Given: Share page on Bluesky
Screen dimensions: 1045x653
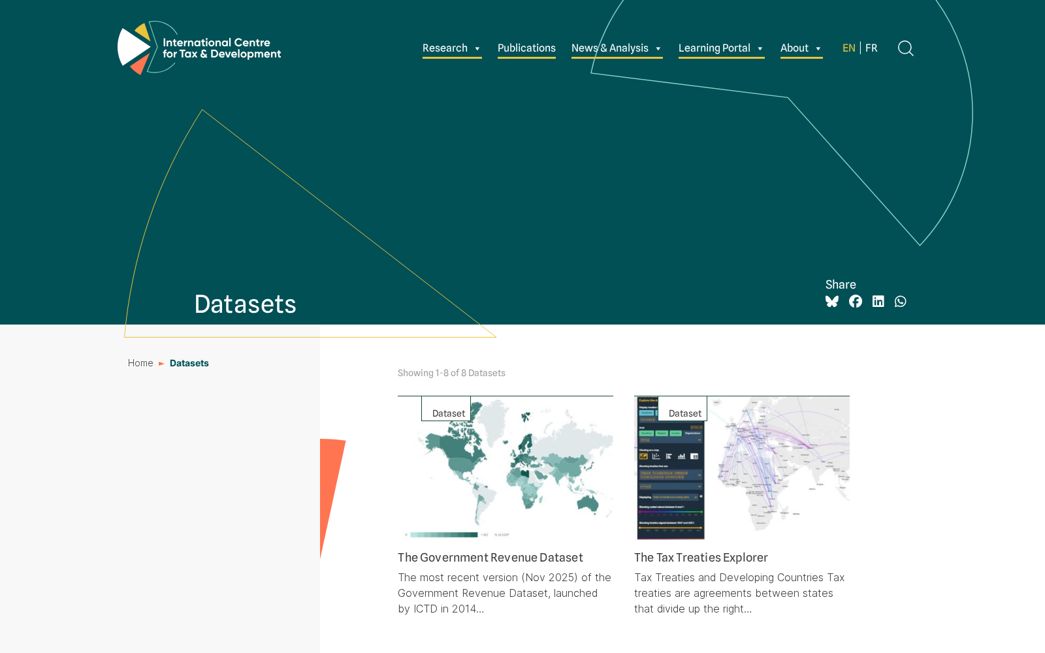Looking at the screenshot, I should [x=832, y=301].
